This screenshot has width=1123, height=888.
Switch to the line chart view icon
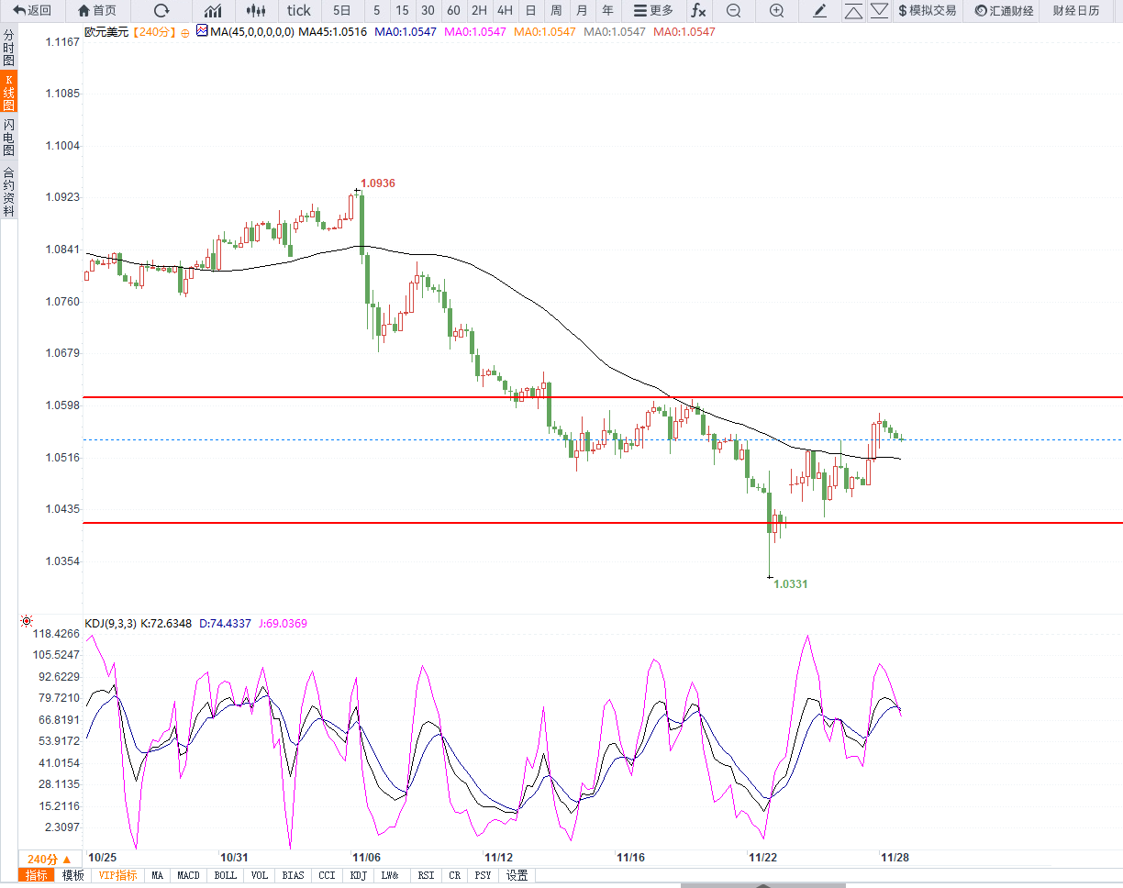(x=213, y=11)
